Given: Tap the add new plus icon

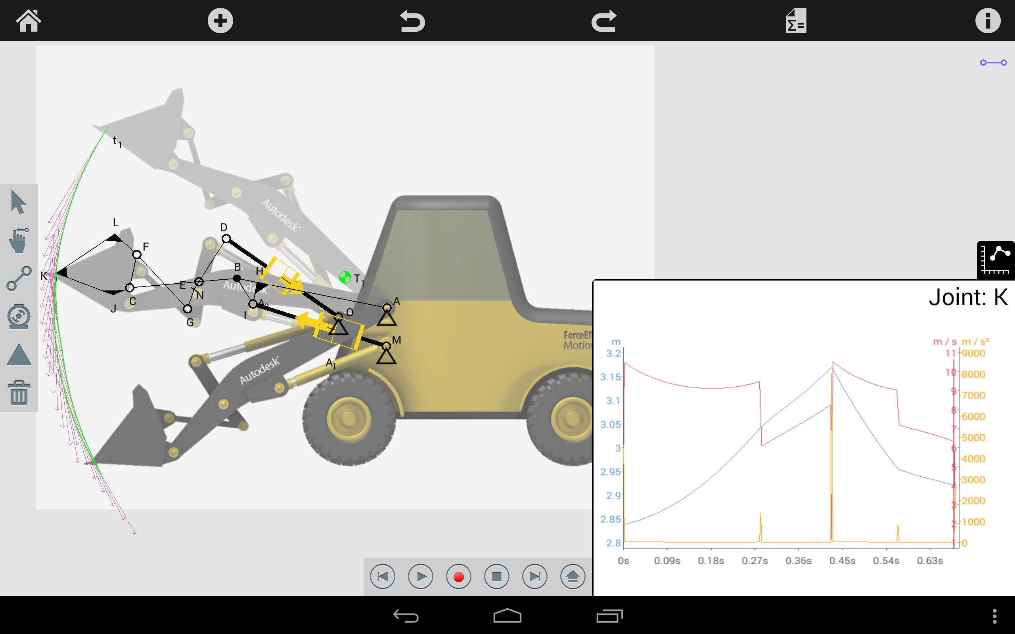Looking at the screenshot, I should click(220, 21).
